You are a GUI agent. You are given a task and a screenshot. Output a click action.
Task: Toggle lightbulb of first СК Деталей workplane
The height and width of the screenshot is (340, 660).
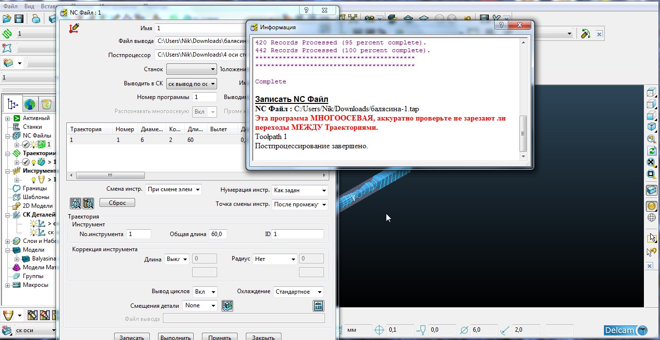pyautogui.click(x=34, y=223)
